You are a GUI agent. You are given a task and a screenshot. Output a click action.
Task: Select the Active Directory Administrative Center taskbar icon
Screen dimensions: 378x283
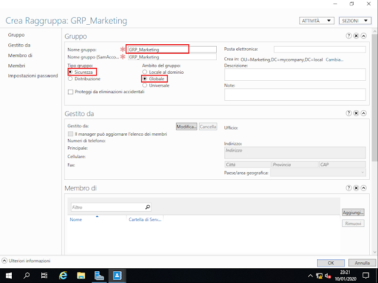click(118, 275)
